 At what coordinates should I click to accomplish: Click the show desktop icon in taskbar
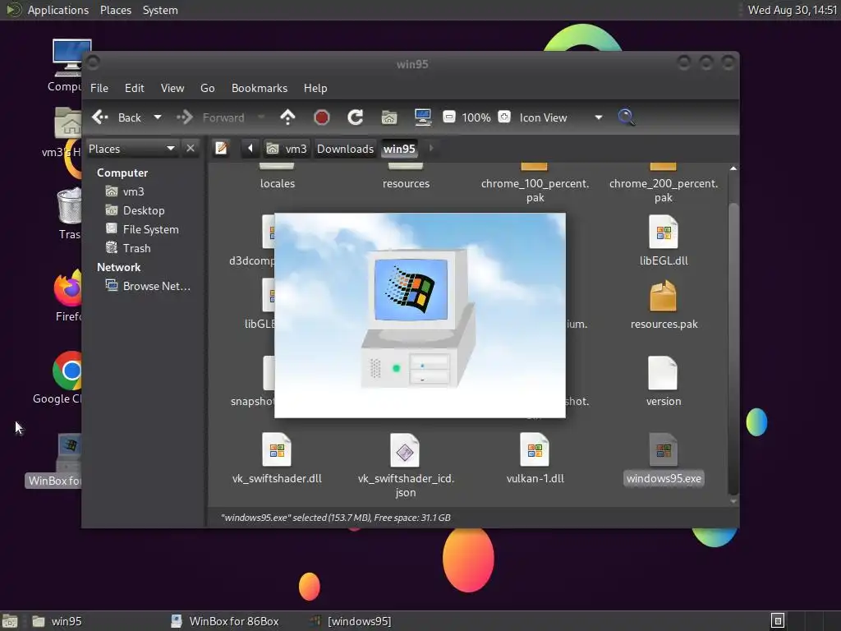10,621
